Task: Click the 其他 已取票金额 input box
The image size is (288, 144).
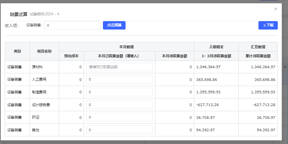Action: (x=119, y=130)
